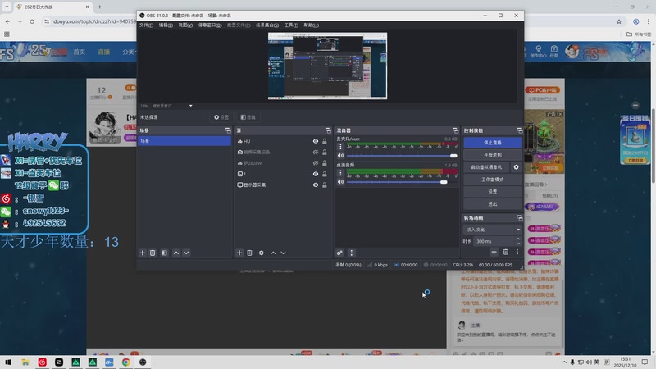656x369 pixels.
Task: Open the 淡入淡出 transition dropdown
Action: pyautogui.click(x=493, y=230)
